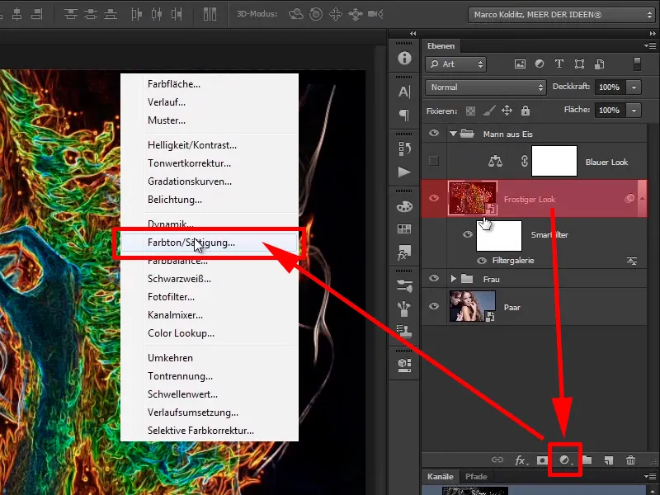Screen dimensions: 660x495
Task: Filter layers by adjustment layers icon
Action: (x=540, y=64)
